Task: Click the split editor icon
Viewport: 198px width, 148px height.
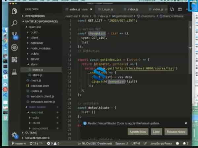Action: pyautogui.click(x=180, y=9)
